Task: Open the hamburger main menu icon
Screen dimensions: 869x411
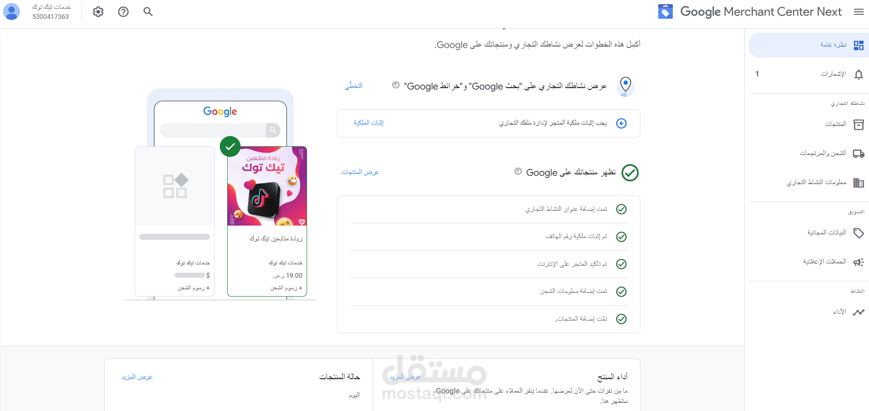Action: click(x=859, y=12)
